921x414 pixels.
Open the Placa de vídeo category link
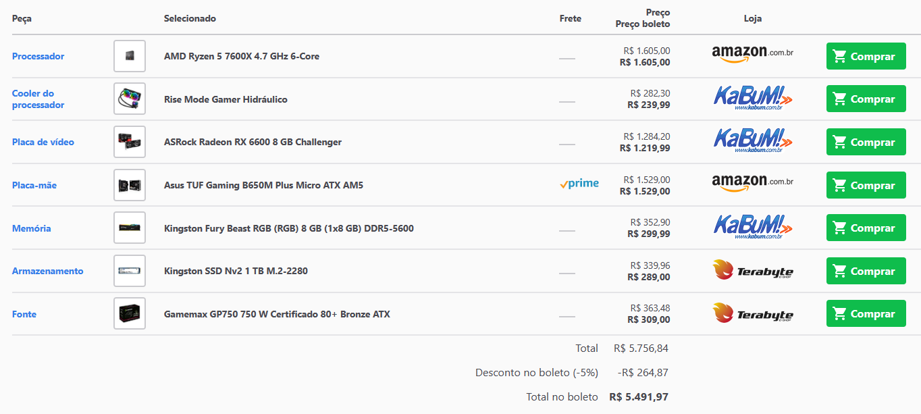tap(43, 142)
